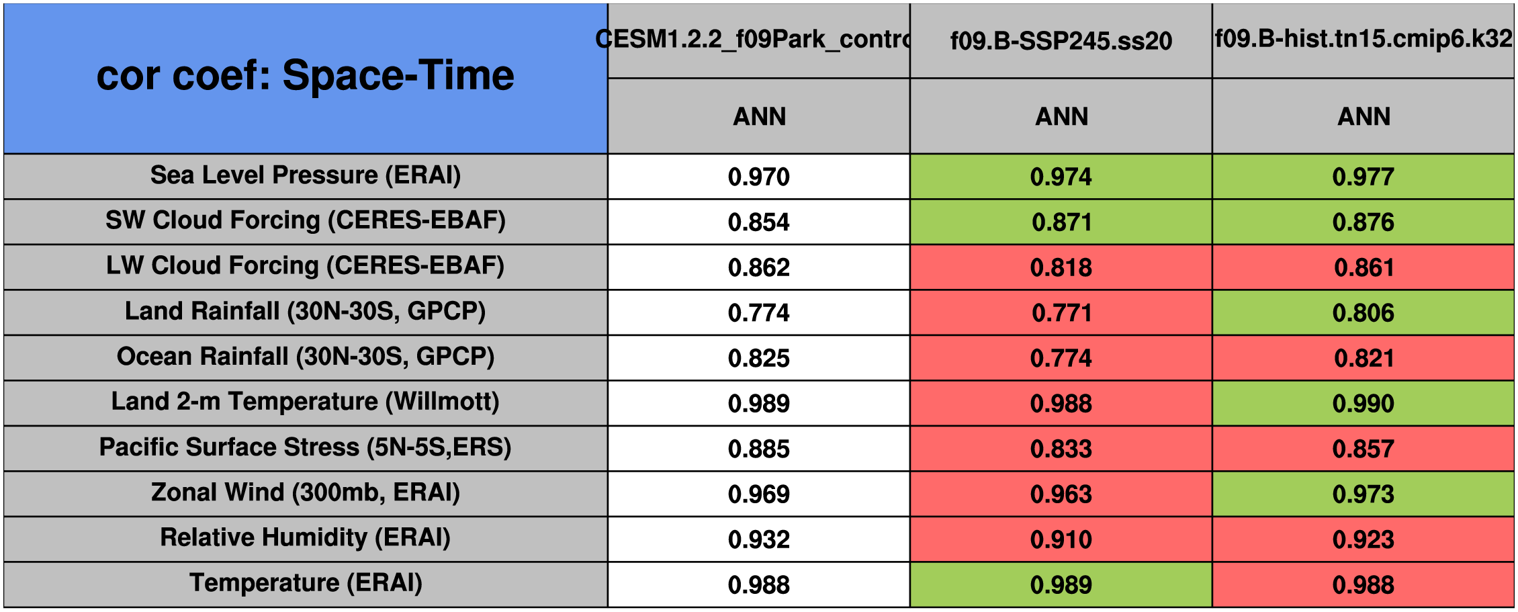This screenshot has height=612, width=1518.
Task: Select the SW Cloud Forcing (CERES-EBAF) row label
Action: [x=306, y=220]
